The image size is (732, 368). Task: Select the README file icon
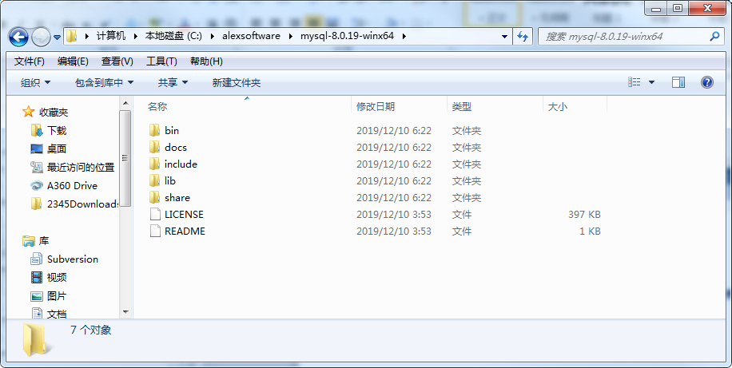[155, 231]
